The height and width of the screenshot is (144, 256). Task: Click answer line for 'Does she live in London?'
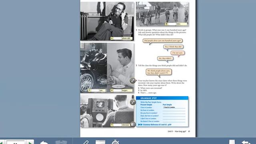coord(174,116)
